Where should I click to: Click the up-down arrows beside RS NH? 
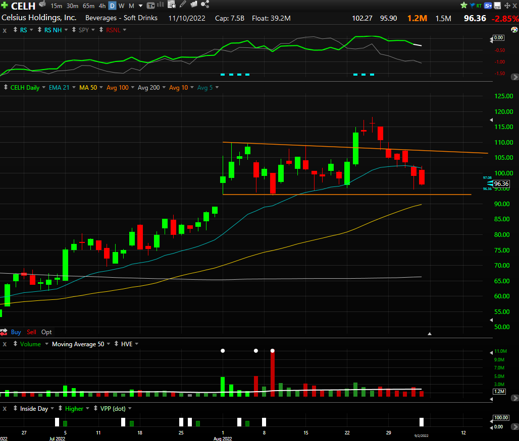pyautogui.click(x=39, y=30)
